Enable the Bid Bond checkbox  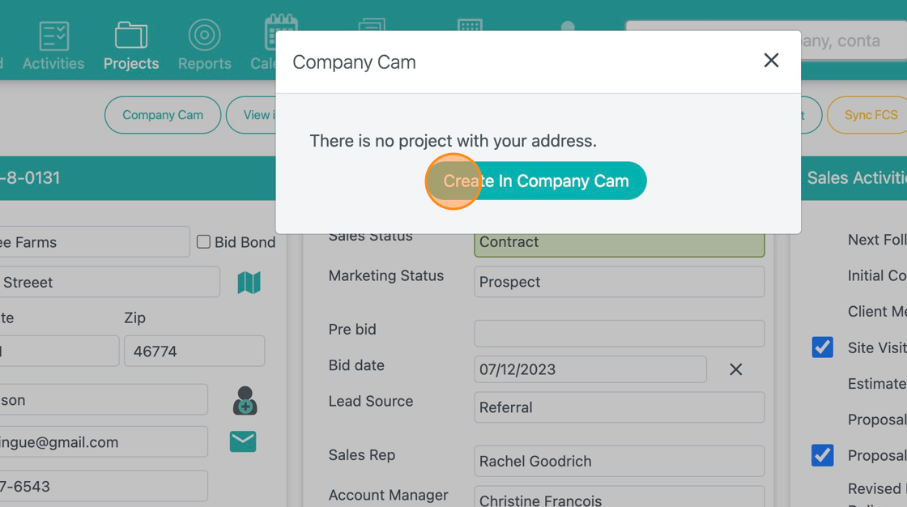pos(202,241)
